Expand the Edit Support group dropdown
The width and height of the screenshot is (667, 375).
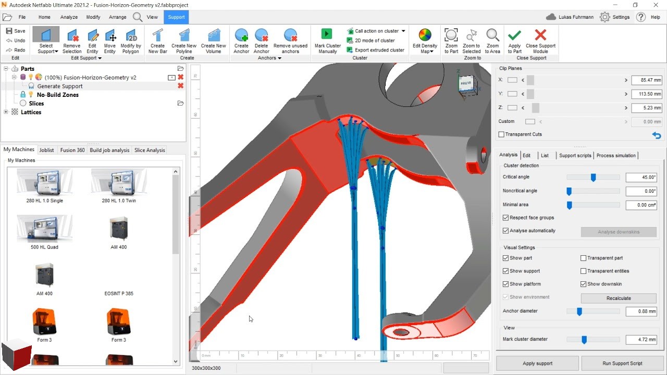tap(100, 58)
